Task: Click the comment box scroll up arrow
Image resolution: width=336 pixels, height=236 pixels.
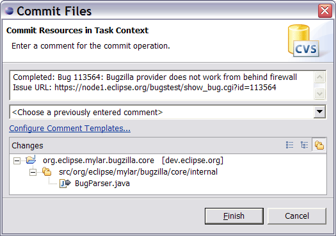Action: (x=320, y=77)
